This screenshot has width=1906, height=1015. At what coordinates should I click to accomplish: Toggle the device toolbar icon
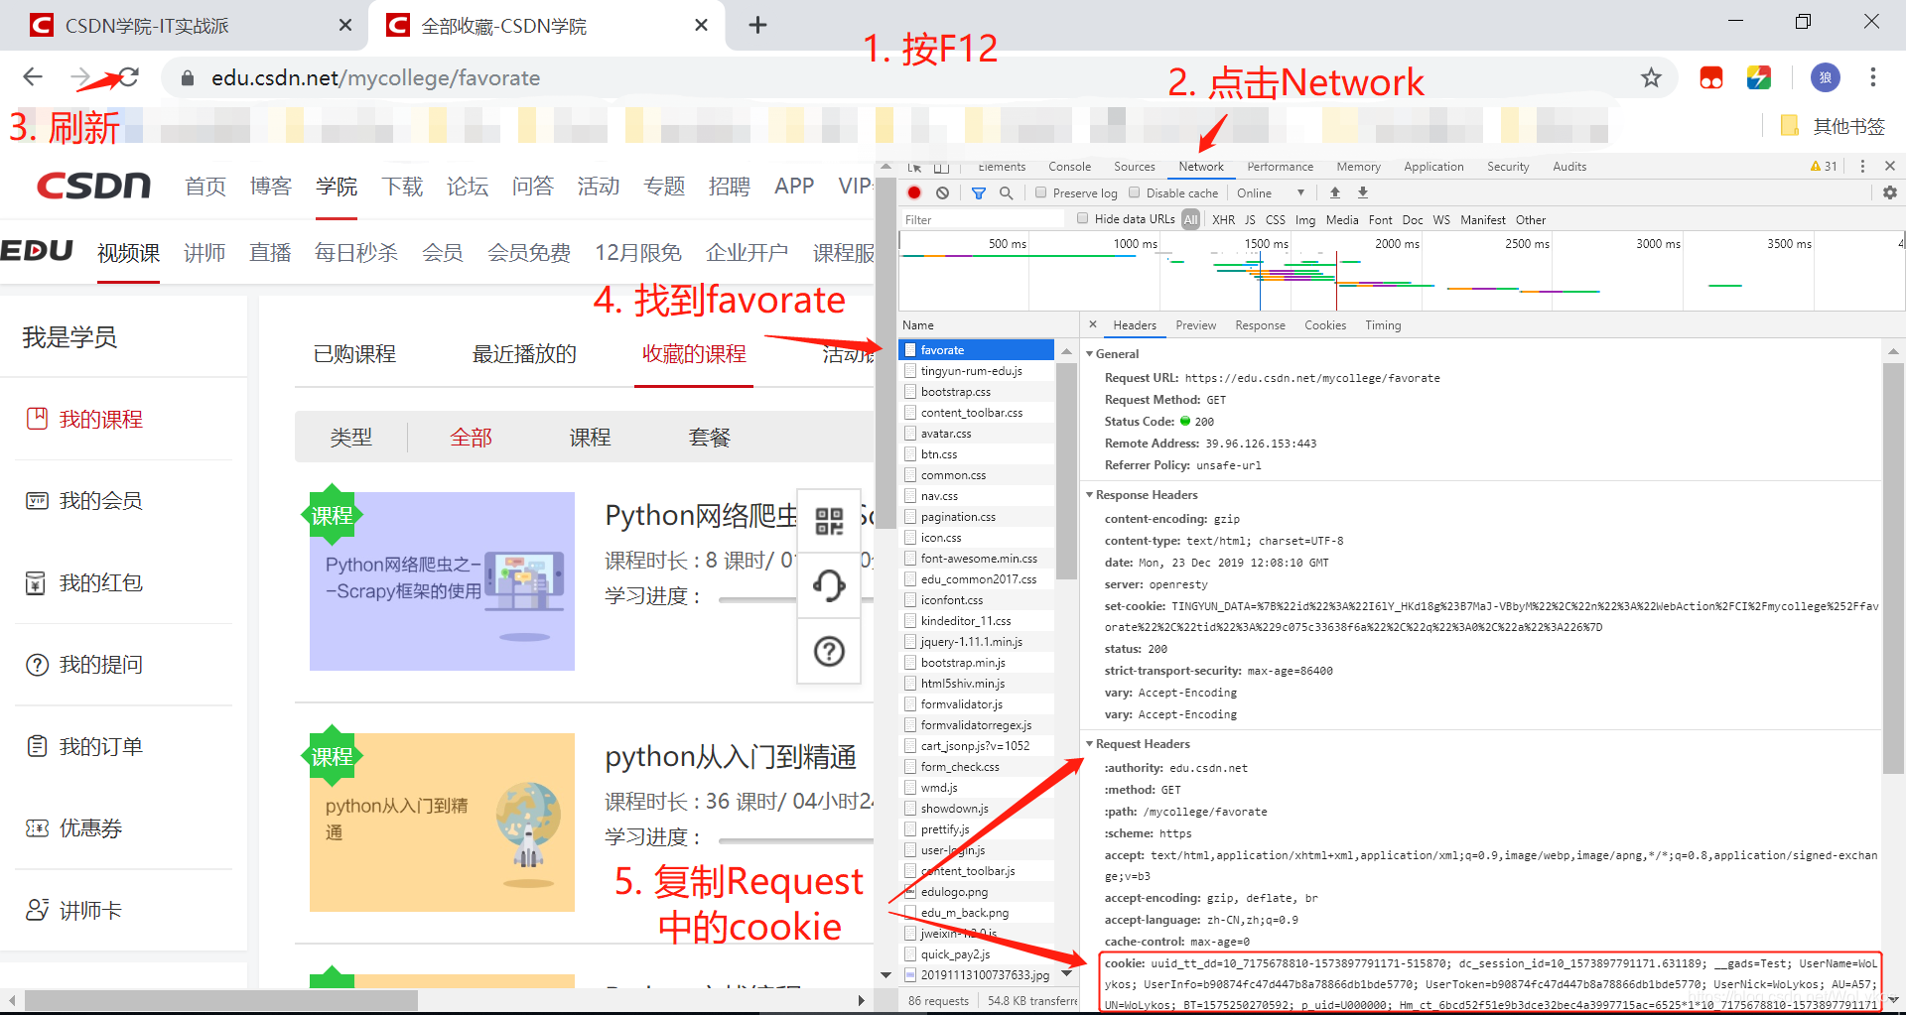[941, 166]
